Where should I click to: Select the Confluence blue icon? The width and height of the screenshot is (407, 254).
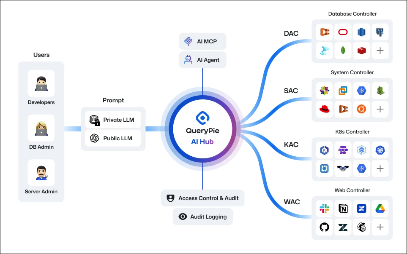click(x=361, y=209)
